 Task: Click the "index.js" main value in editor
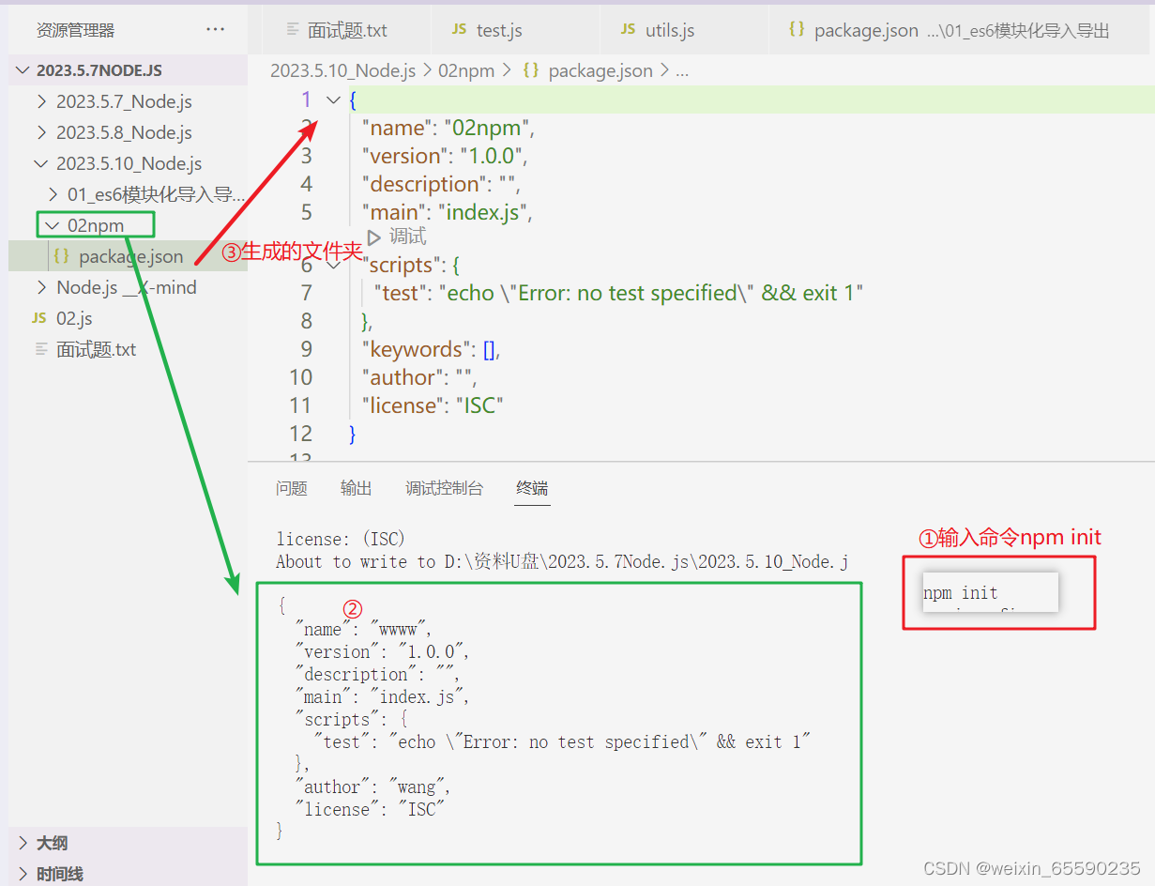[x=482, y=212]
